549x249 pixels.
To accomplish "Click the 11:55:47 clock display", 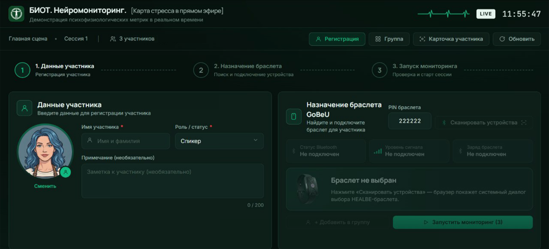I will pyautogui.click(x=522, y=14).
